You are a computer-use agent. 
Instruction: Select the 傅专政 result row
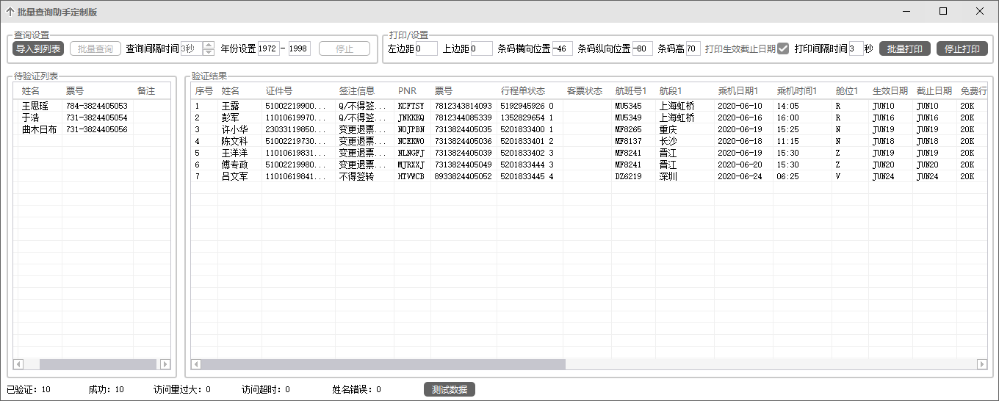tap(235, 165)
